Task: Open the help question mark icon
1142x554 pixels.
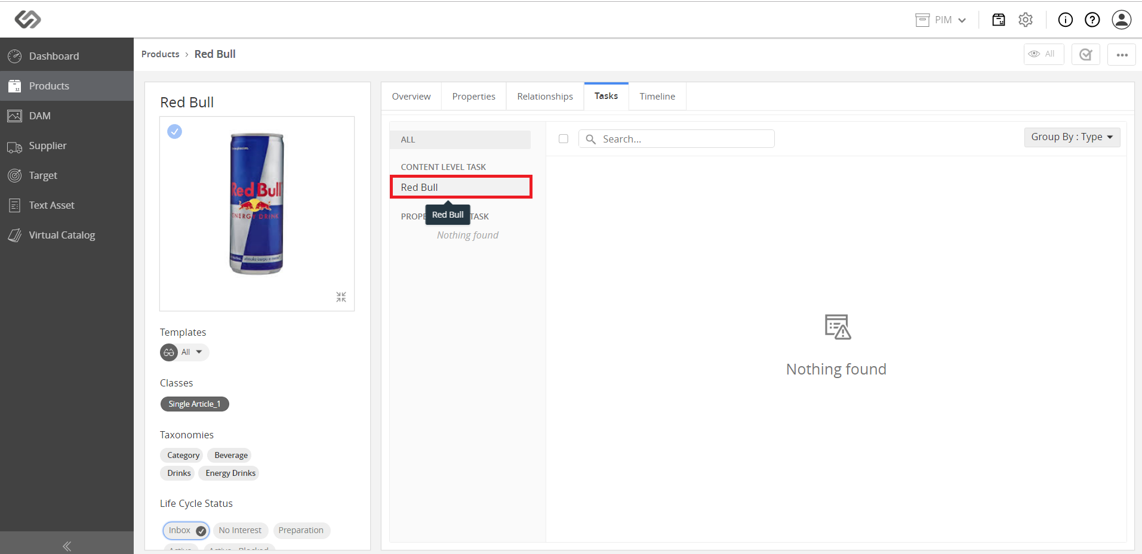Action: pos(1092,20)
